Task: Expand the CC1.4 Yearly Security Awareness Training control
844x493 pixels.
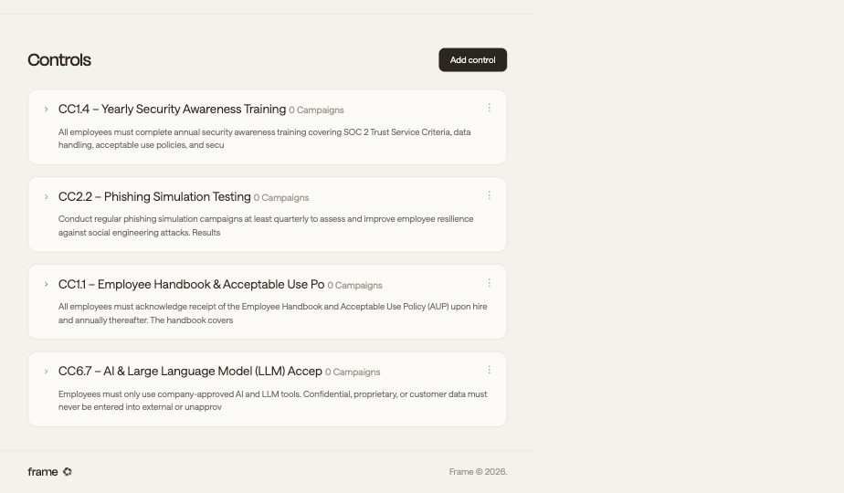Action: click(x=47, y=110)
